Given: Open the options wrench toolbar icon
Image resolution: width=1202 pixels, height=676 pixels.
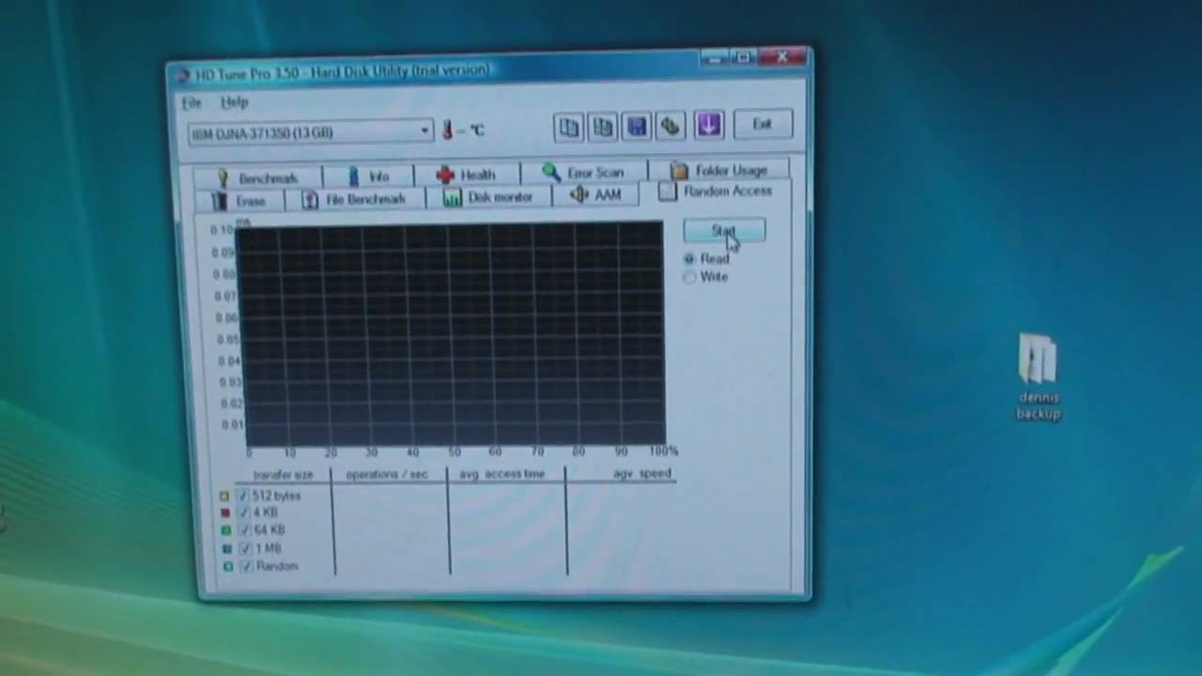Looking at the screenshot, I should (670, 126).
